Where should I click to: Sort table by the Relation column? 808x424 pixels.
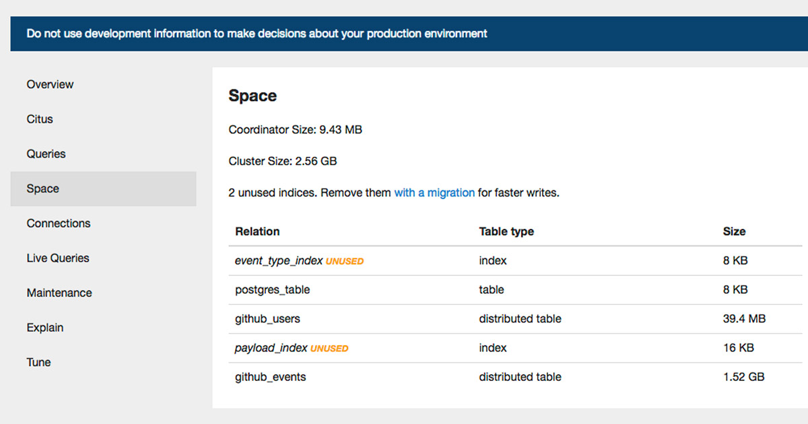pyautogui.click(x=257, y=232)
